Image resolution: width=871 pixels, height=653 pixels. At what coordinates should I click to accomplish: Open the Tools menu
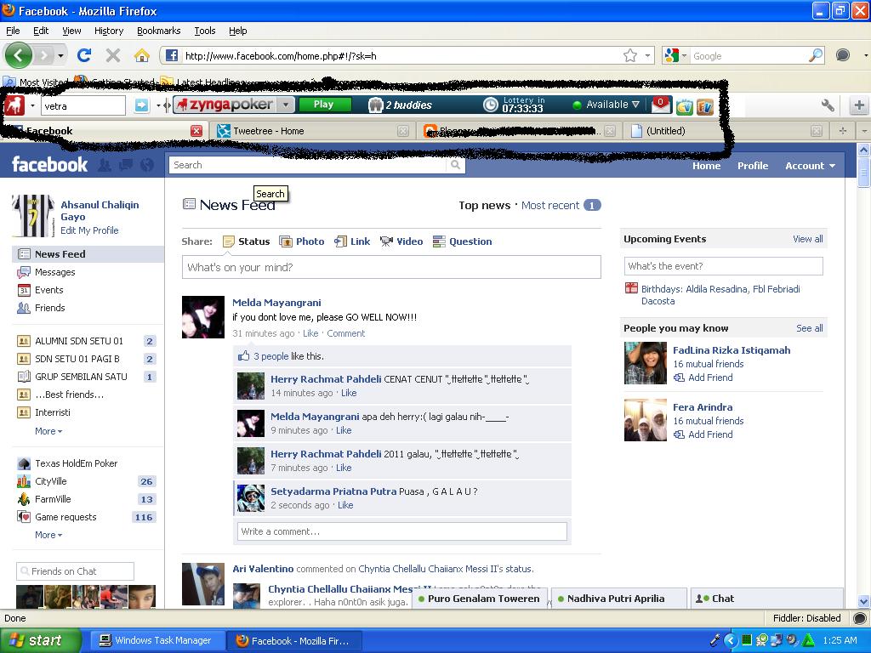(204, 31)
